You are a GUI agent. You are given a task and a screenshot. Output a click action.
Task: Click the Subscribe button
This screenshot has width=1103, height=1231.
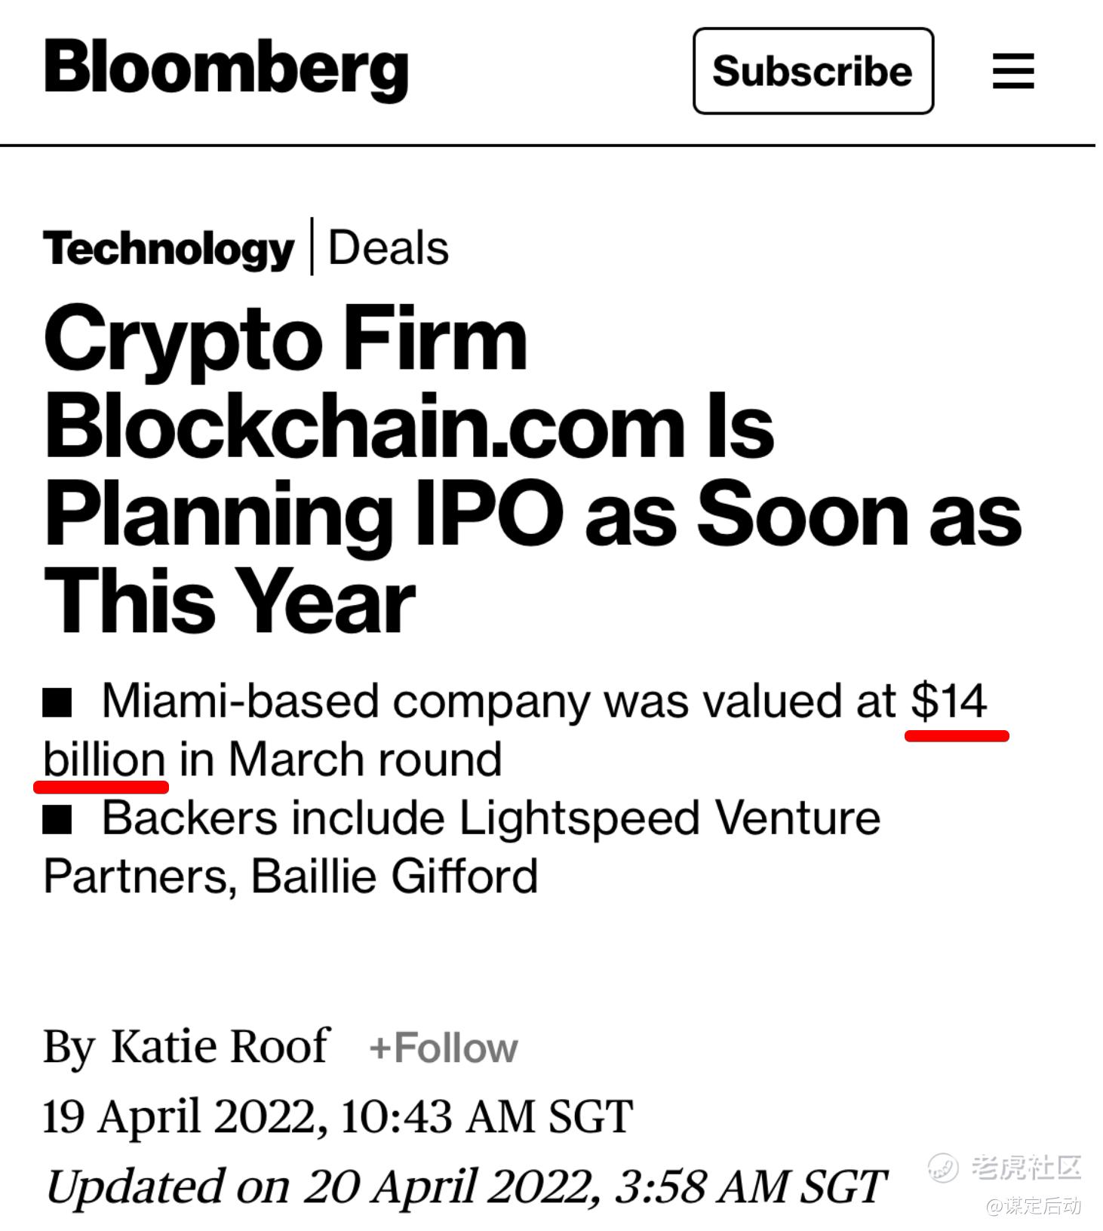tap(813, 71)
